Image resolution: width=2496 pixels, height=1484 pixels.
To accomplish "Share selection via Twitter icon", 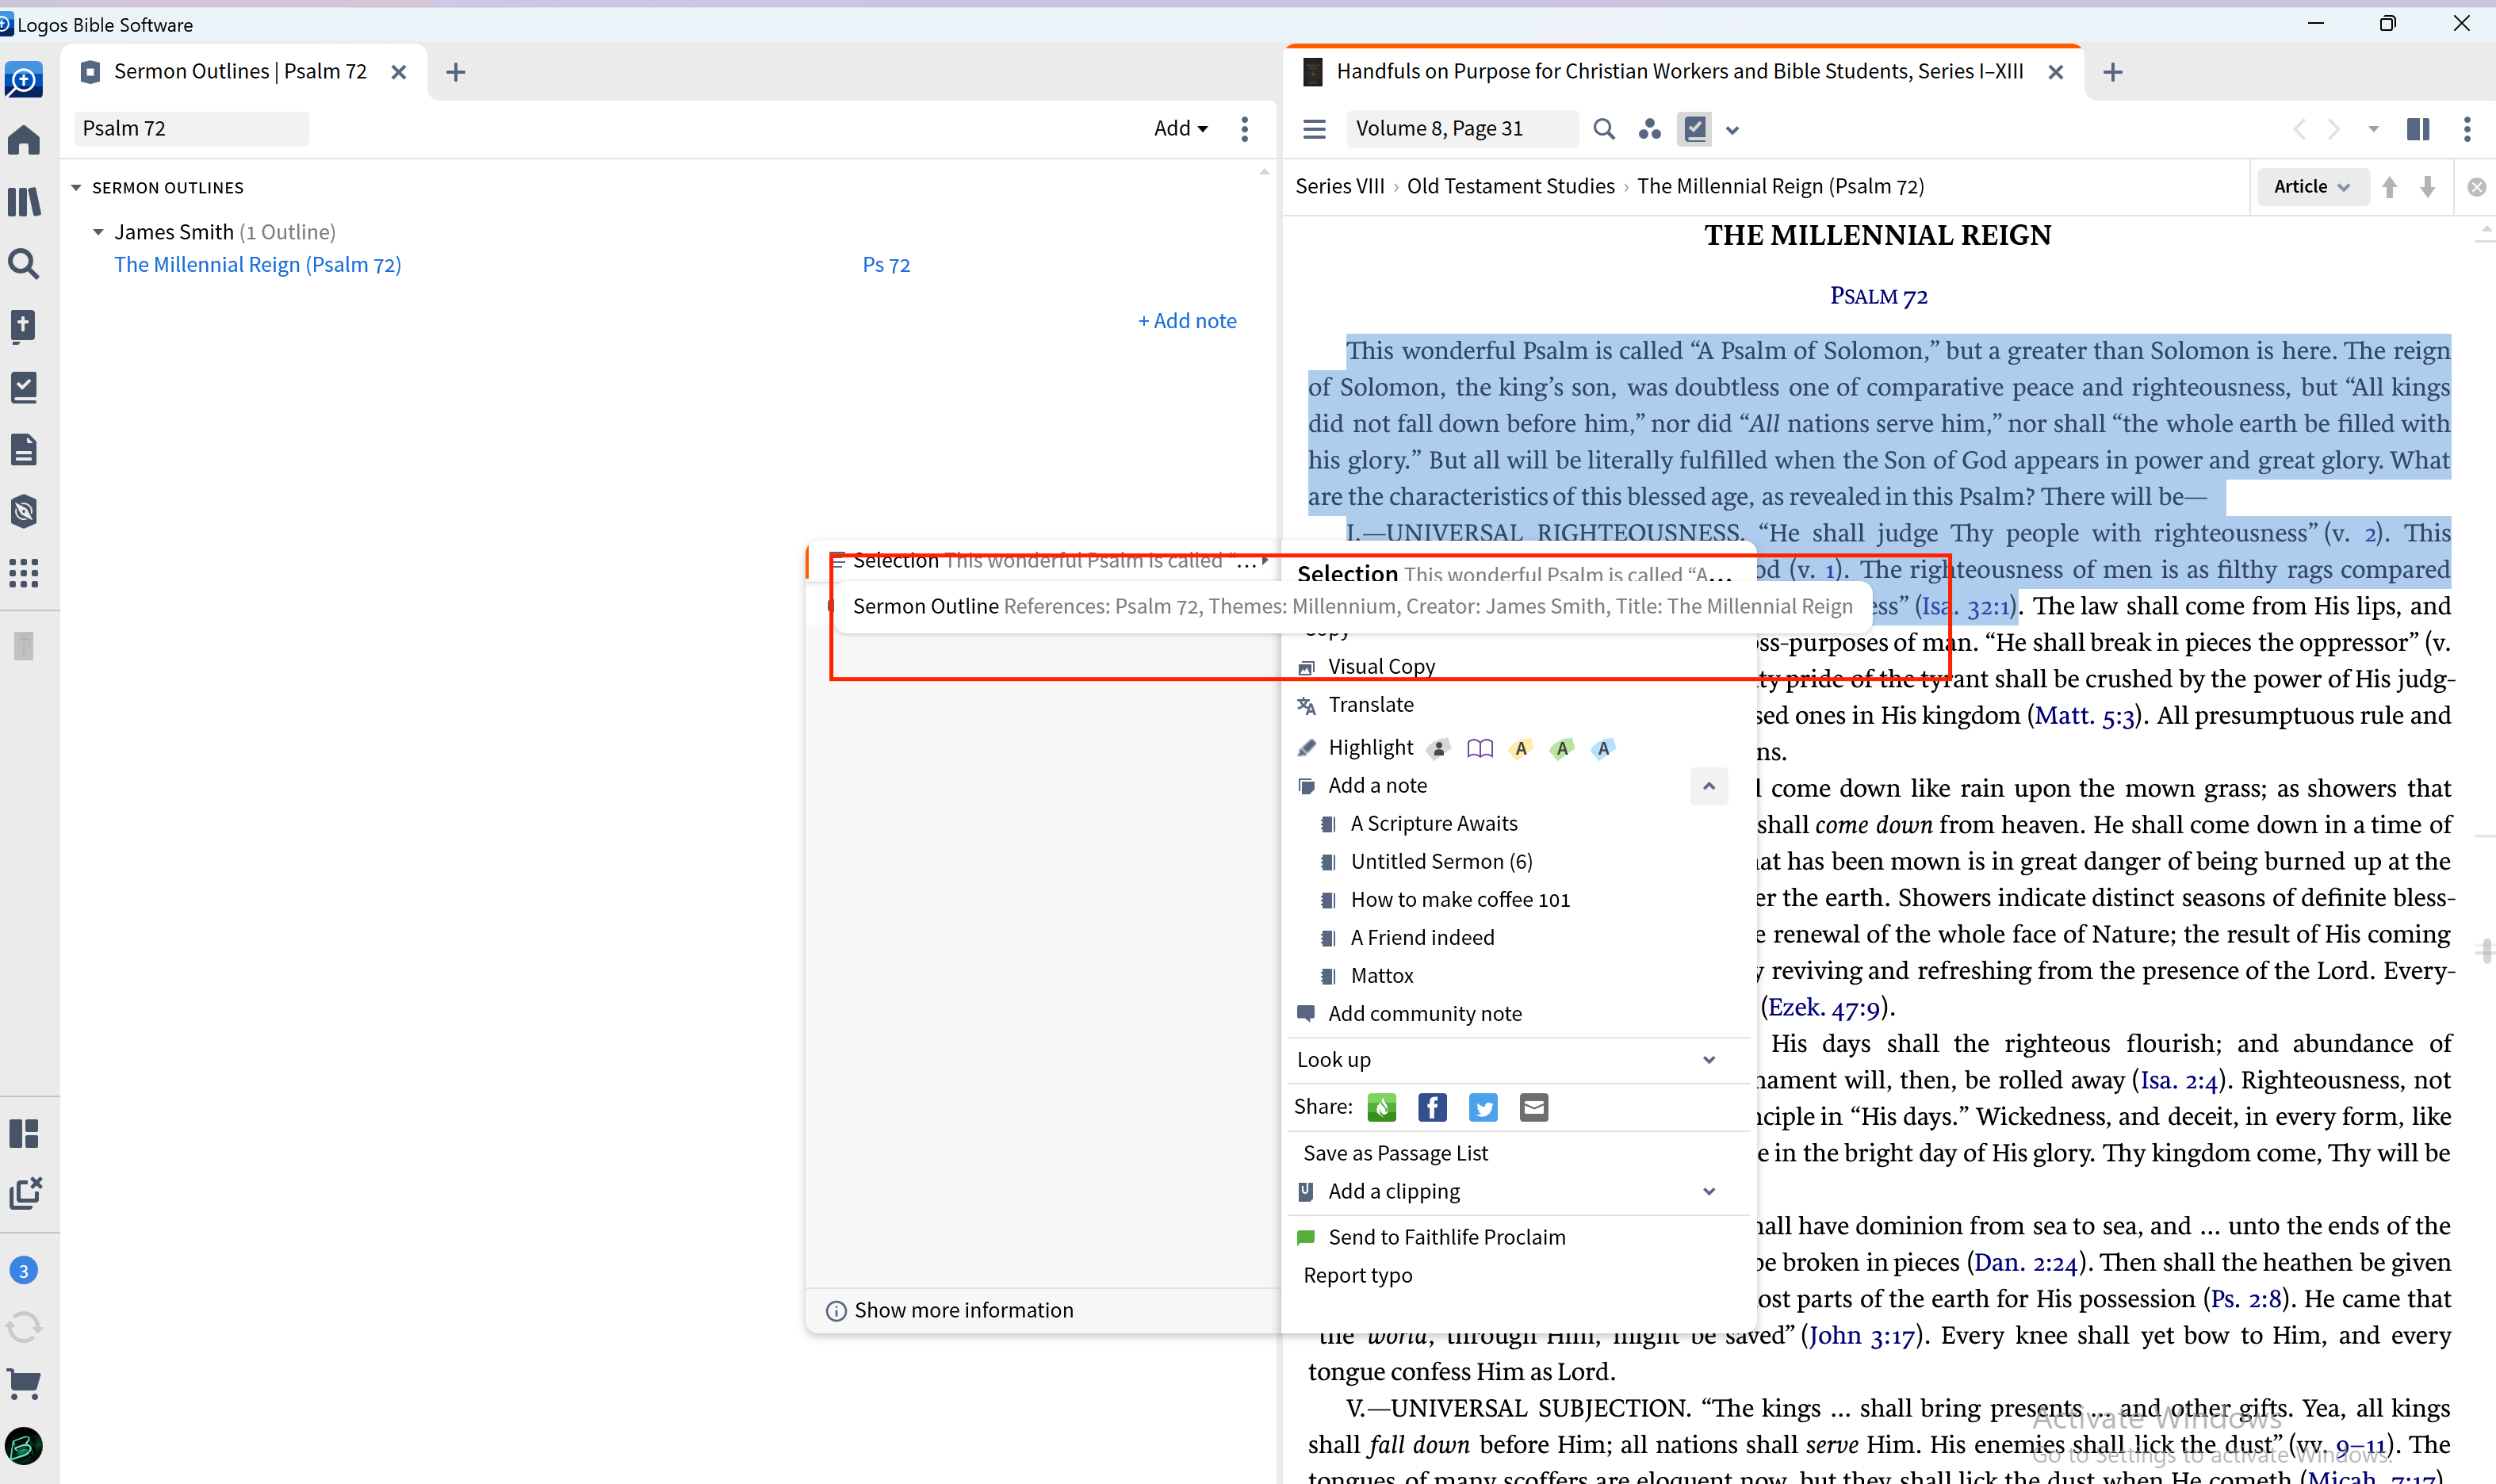I will (1483, 1107).
